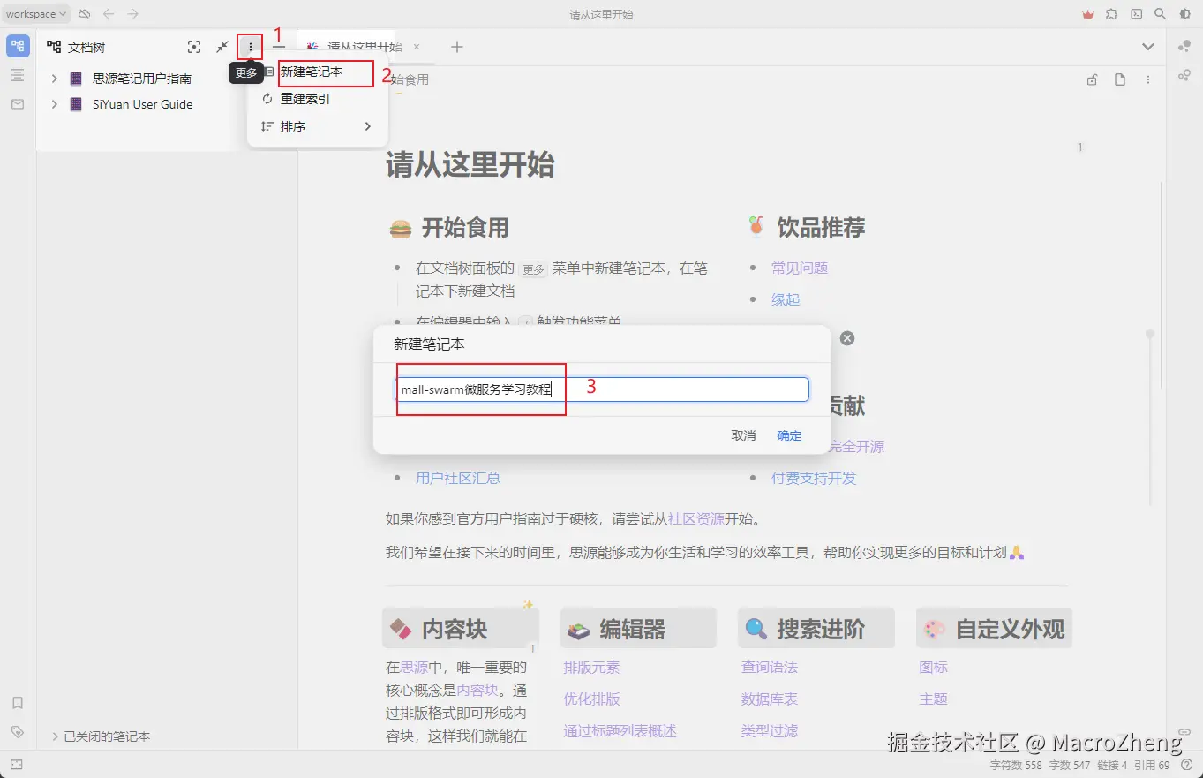Screen dimensions: 1203x778
Task: Open the backlinks link icon in right dock
Action: tap(1184, 732)
